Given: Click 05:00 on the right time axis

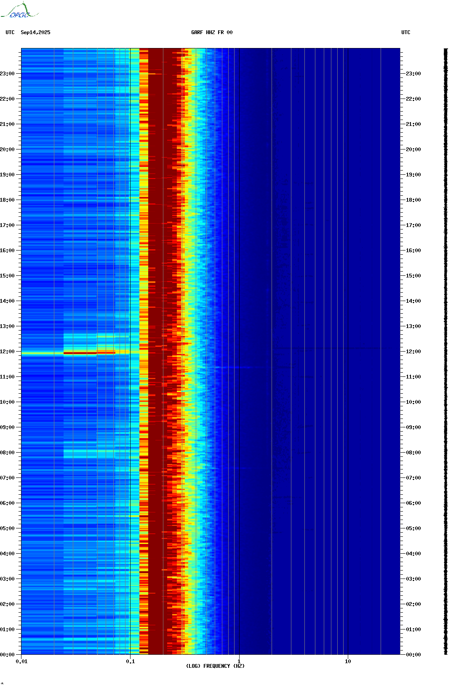Looking at the screenshot, I should pos(413,528).
